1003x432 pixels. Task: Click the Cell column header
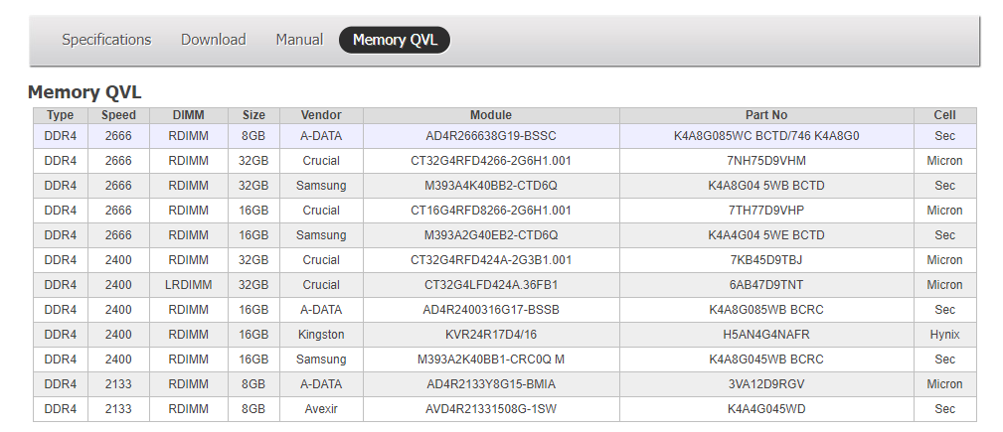point(944,115)
